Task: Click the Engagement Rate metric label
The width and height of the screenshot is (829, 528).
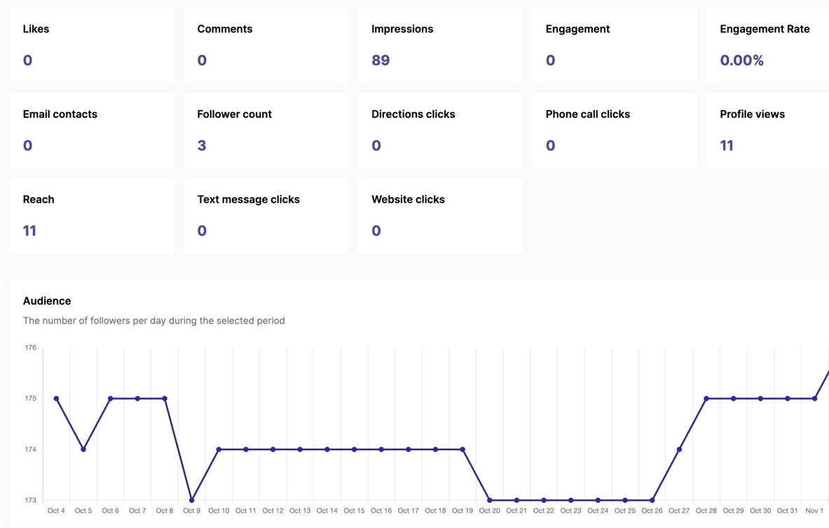Action: pos(765,29)
